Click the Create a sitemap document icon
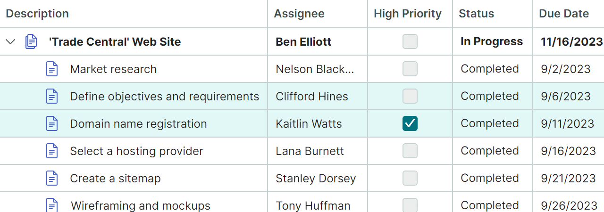The height and width of the screenshot is (212, 604). click(52, 178)
